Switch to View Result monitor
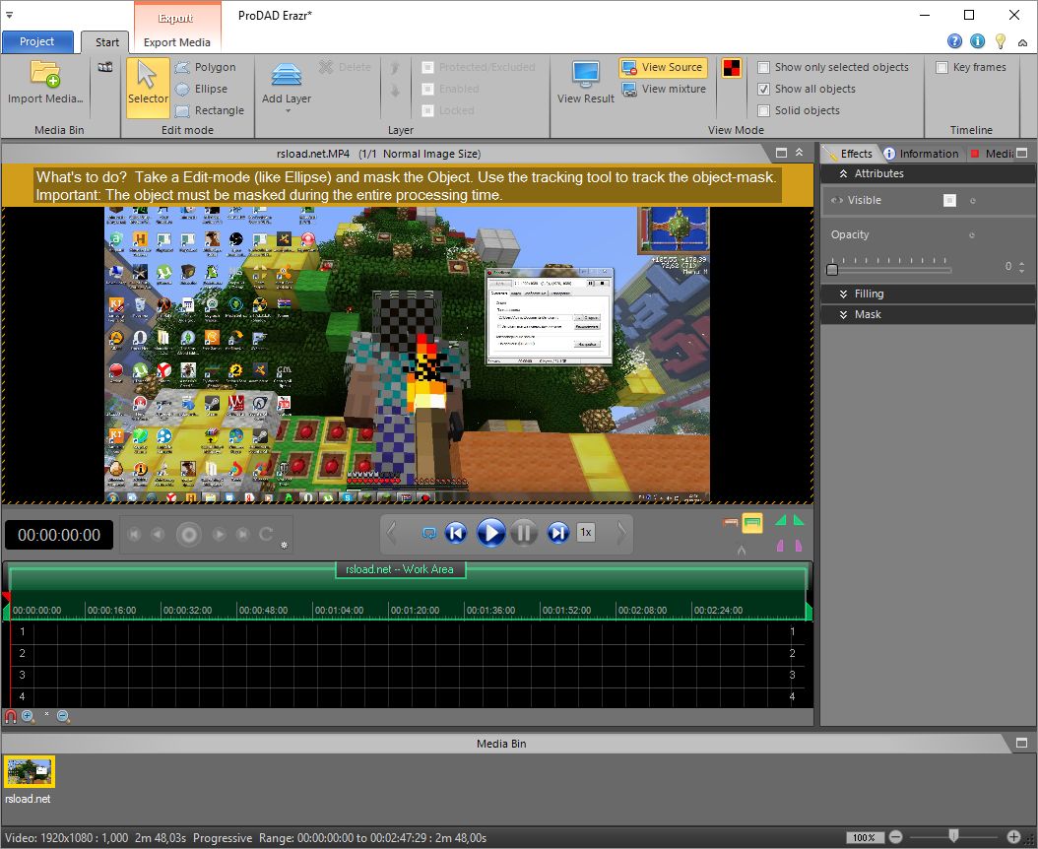 (x=586, y=83)
